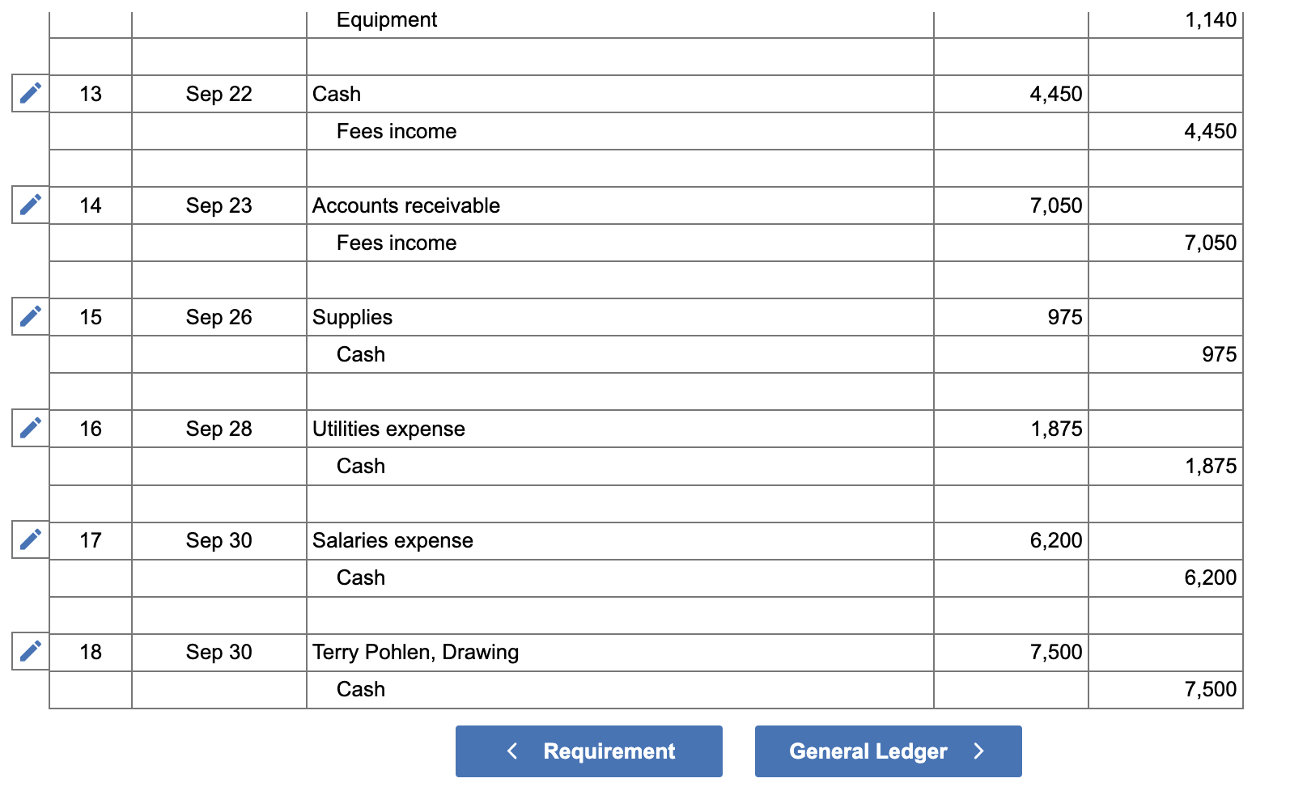This screenshot has width=1290, height=791.
Task: Select the pencil icon beside entry 15
Action: point(29,317)
